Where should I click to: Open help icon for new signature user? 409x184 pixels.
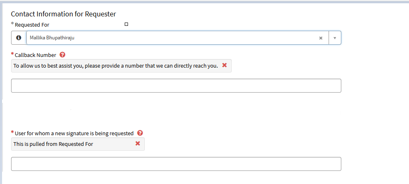pos(140,133)
